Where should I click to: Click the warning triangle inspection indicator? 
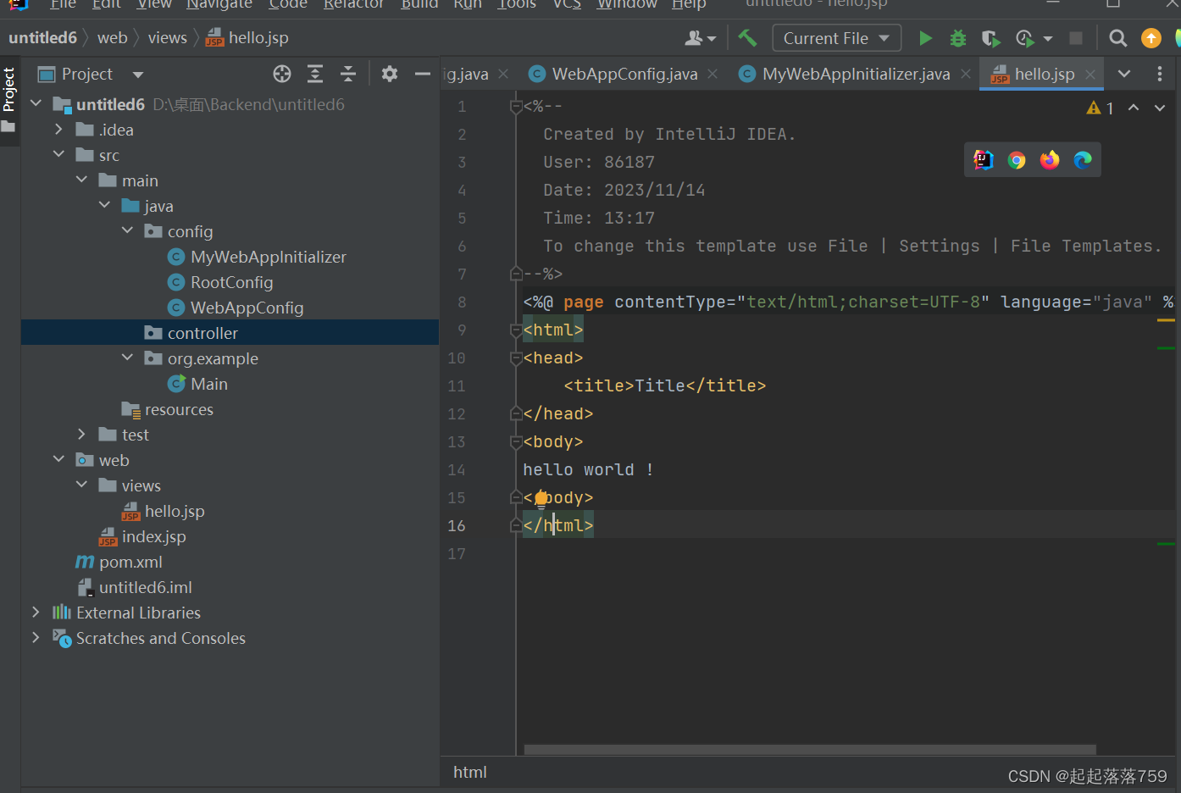[1094, 108]
